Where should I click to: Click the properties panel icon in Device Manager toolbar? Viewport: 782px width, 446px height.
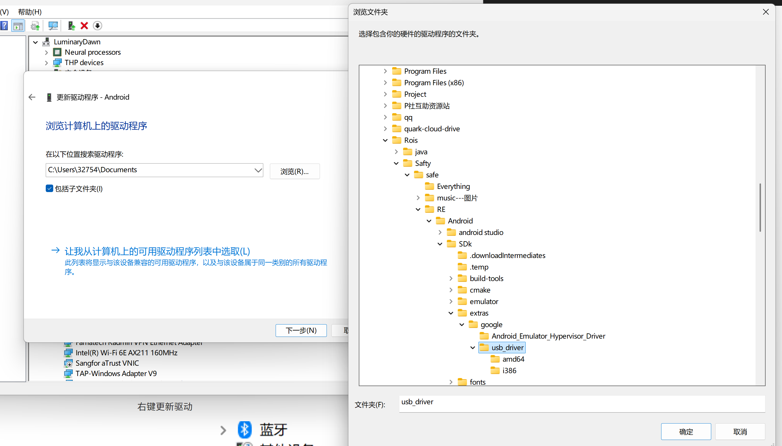coord(18,26)
